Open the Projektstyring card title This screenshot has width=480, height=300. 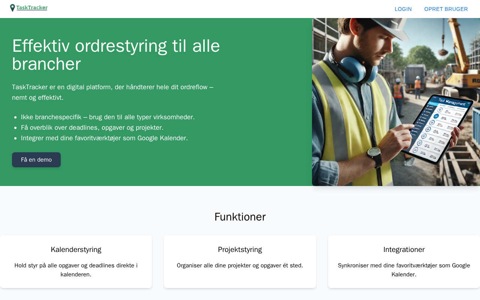pyautogui.click(x=240, y=249)
